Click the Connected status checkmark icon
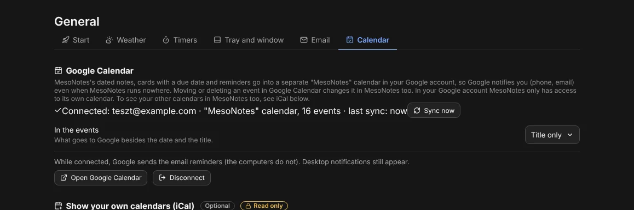The width and height of the screenshot is (634, 210). point(58,110)
